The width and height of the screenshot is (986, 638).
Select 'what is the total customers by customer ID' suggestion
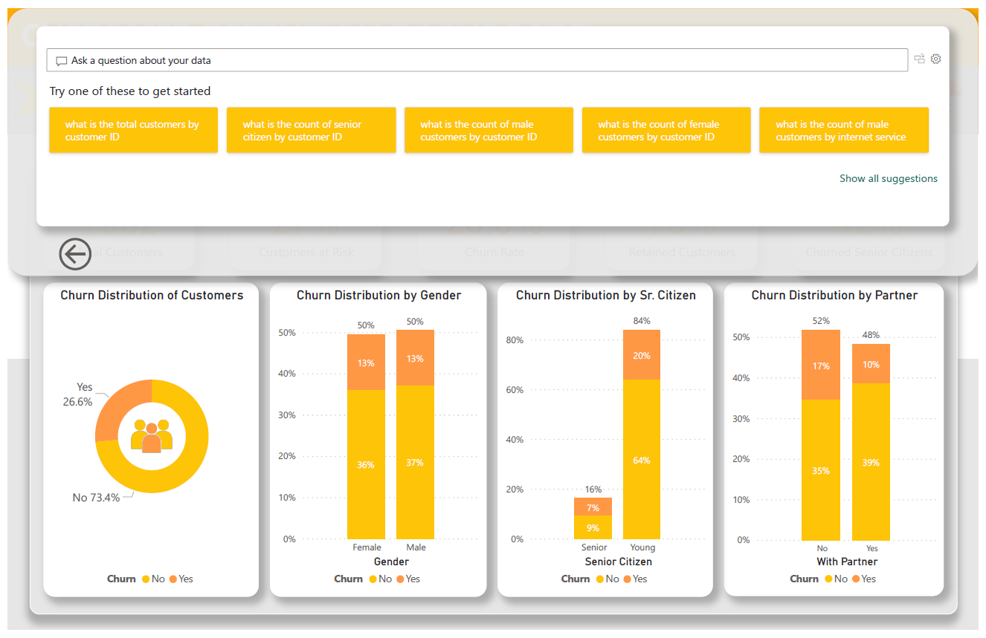(134, 130)
